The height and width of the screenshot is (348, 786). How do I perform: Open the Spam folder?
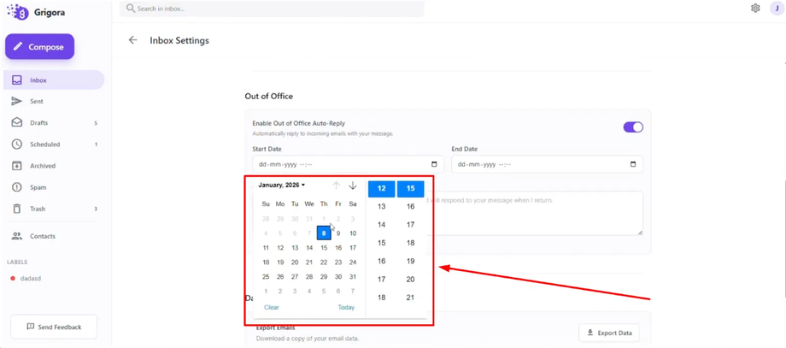click(x=54, y=187)
